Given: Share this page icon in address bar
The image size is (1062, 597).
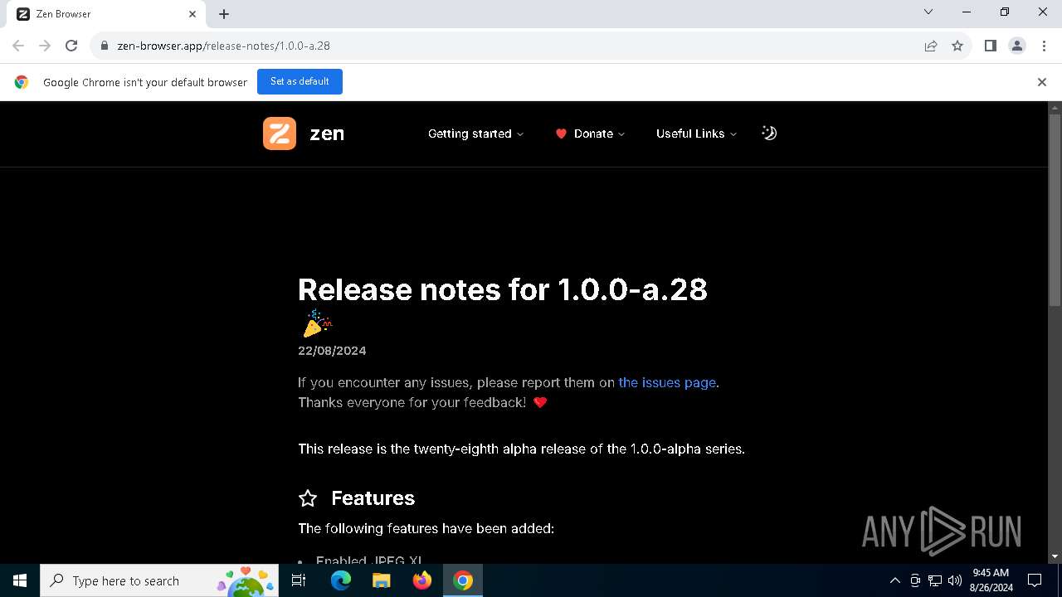Looking at the screenshot, I should (931, 46).
